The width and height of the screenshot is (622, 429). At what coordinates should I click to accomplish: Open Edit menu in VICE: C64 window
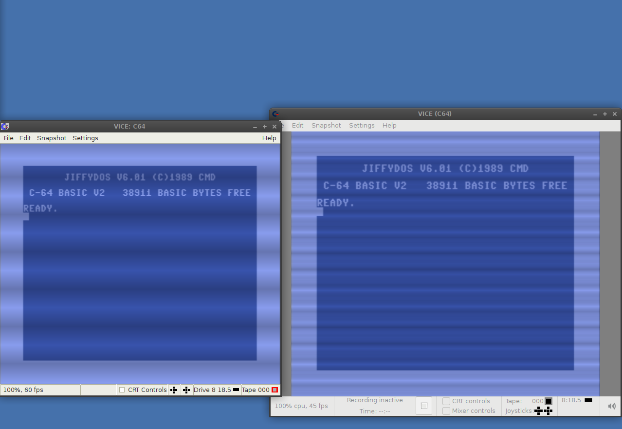tap(25, 138)
